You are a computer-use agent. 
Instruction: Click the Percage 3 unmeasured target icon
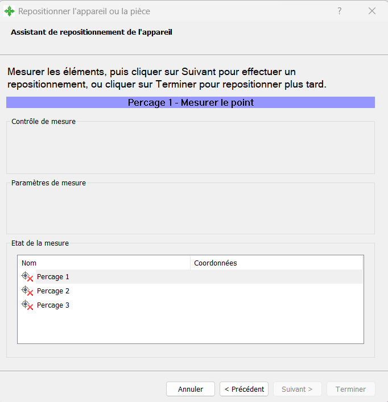click(x=27, y=305)
